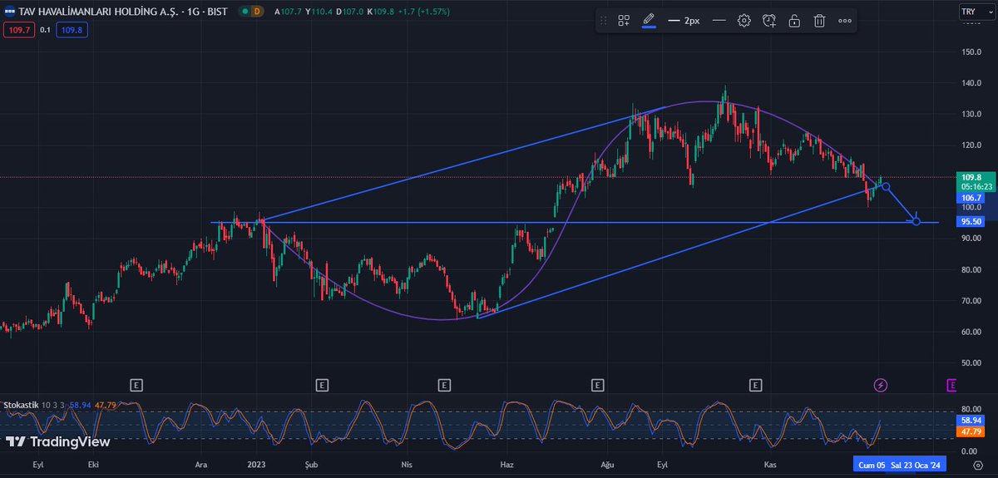
Task: Click the green market status dot
Action: tap(244, 12)
